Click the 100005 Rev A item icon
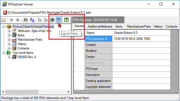The width and height of the screenshot is (180, 101). [14, 57]
